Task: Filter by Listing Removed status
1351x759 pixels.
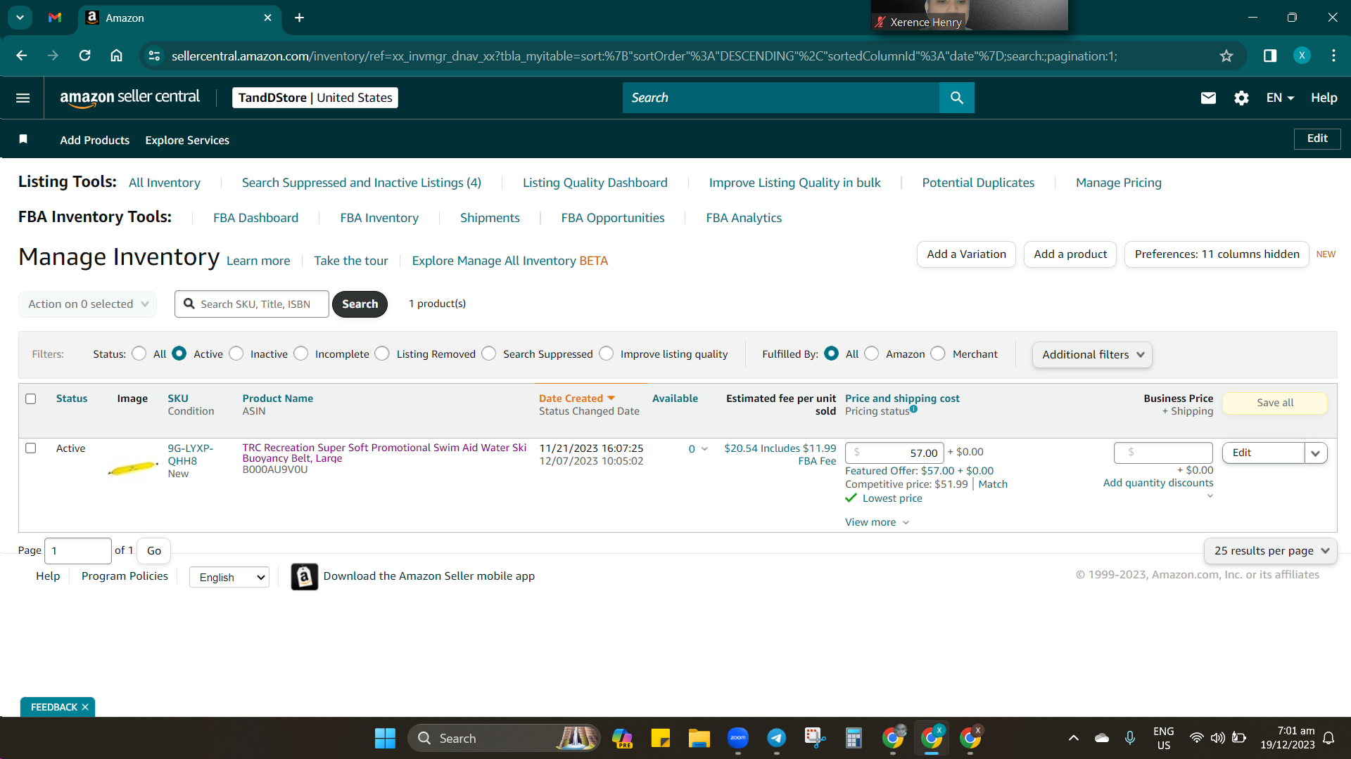Action: point(382,353)
